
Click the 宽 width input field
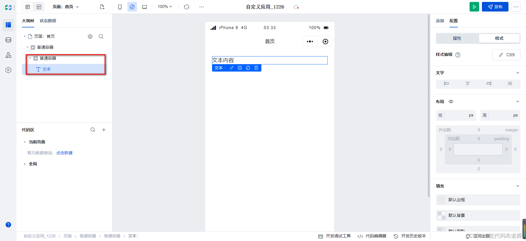pos(456,115)
